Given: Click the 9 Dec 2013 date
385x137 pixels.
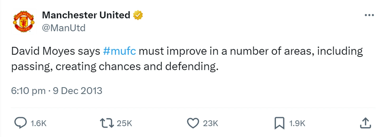Looking at the screenshot, I should tap(78, 91).
